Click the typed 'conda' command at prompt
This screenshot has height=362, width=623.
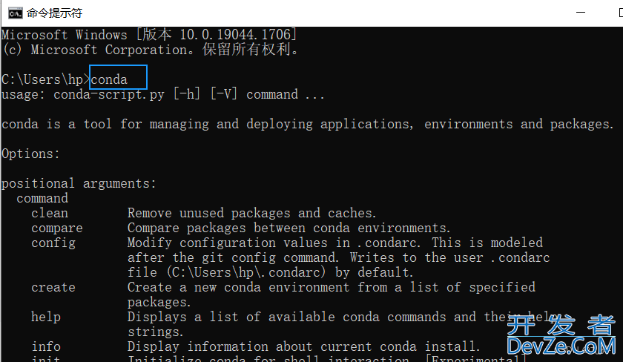tap(109, 79)
